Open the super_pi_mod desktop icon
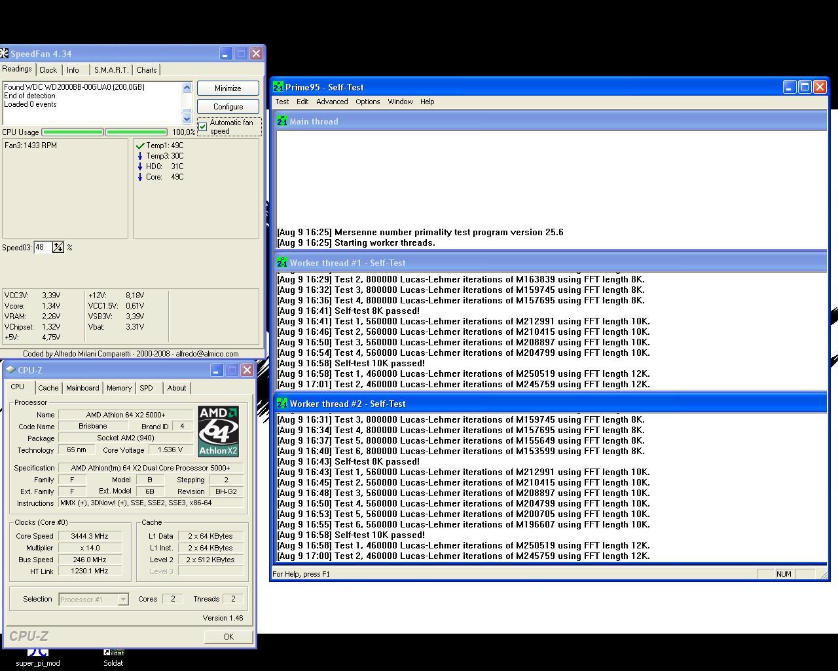This screenshot has width=838, height=671. pos(38,657)
